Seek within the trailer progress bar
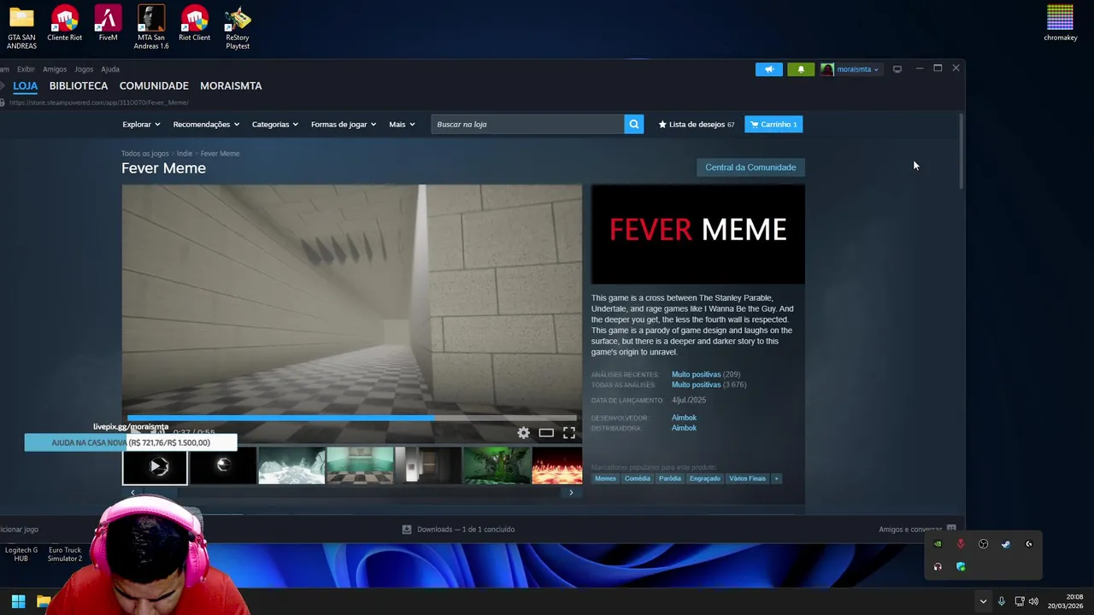The image size is (1094, 615). tap(352, 419)
